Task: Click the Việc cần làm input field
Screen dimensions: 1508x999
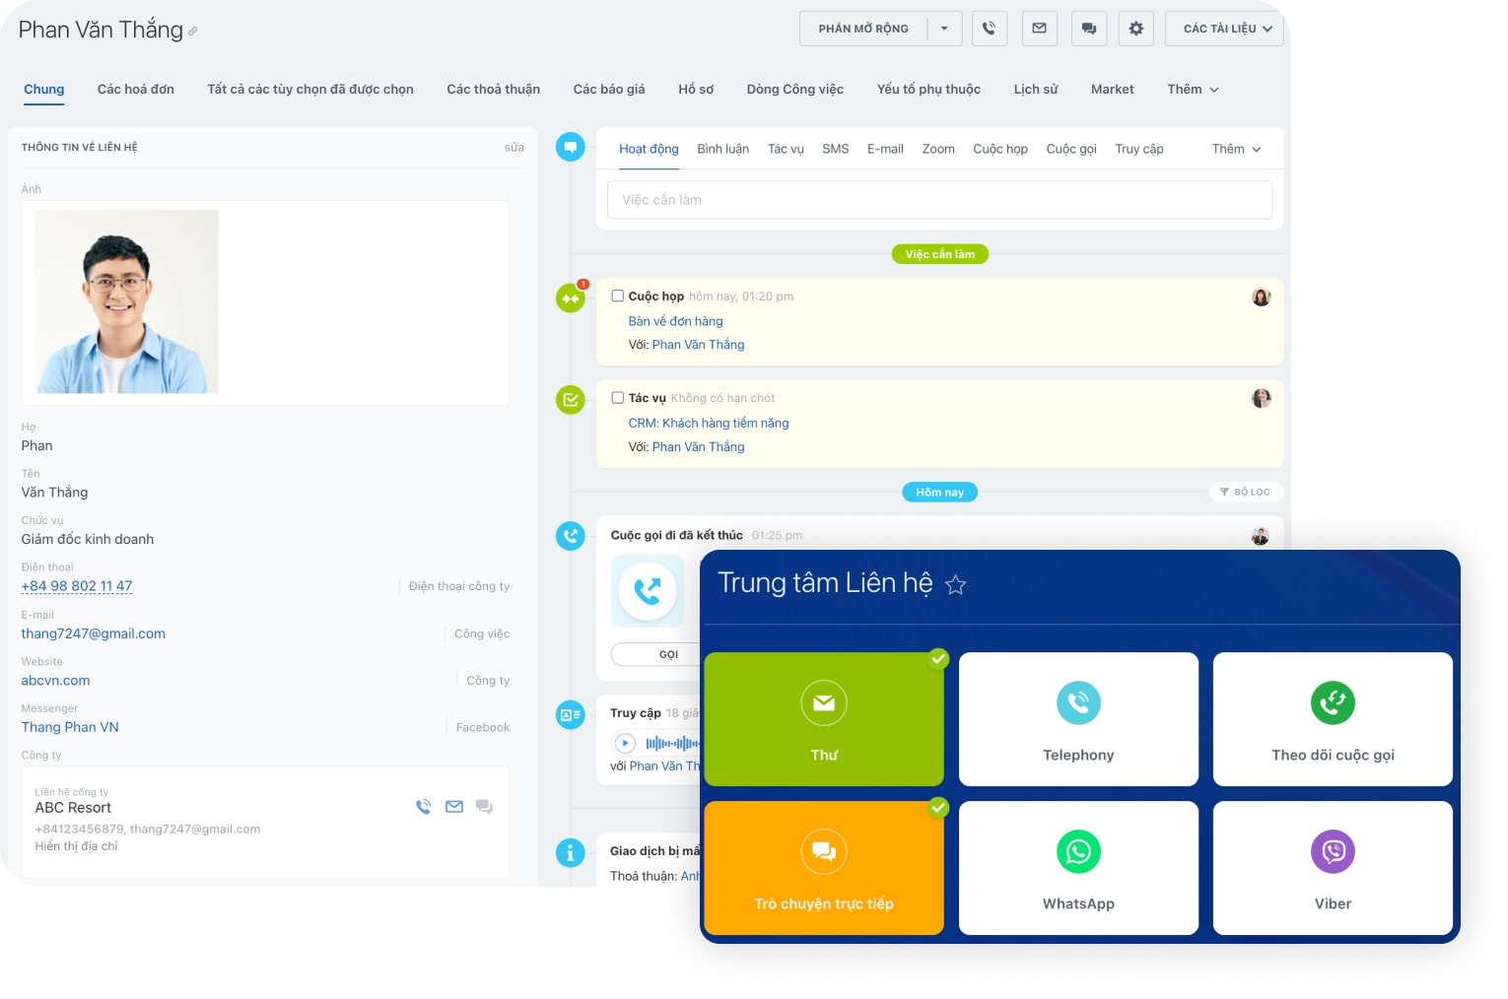Action: coord(939,200)
